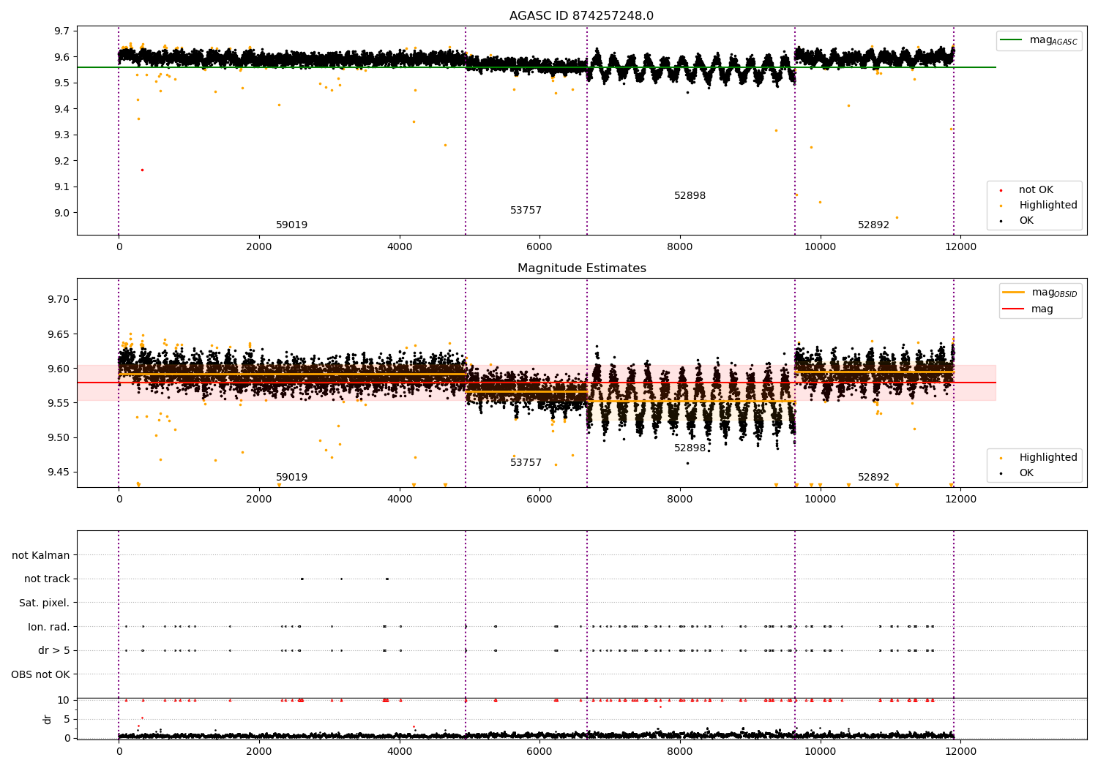
Task: Click the plot title 'AGASC ID 874257248.0'
Action: (x=581, y=16)
